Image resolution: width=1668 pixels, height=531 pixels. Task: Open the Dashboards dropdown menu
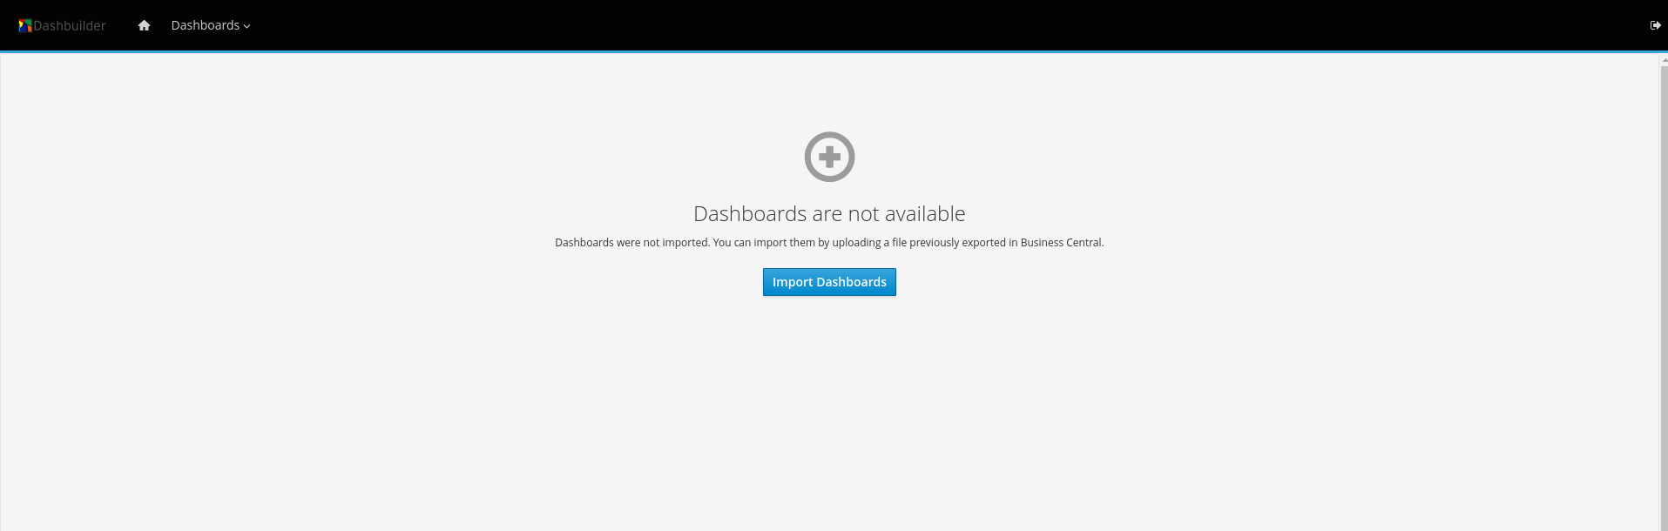211,25
